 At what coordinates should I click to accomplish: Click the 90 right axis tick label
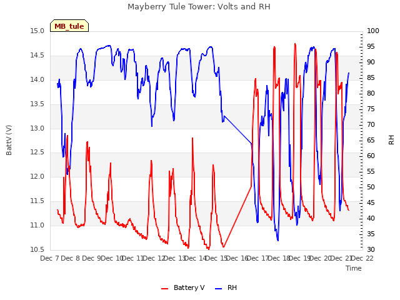pyautogui.click(x=371, y=62)
